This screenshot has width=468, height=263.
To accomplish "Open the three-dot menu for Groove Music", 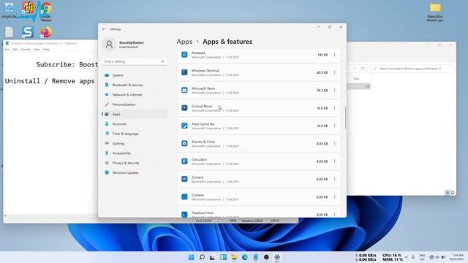I will [335, 108].
